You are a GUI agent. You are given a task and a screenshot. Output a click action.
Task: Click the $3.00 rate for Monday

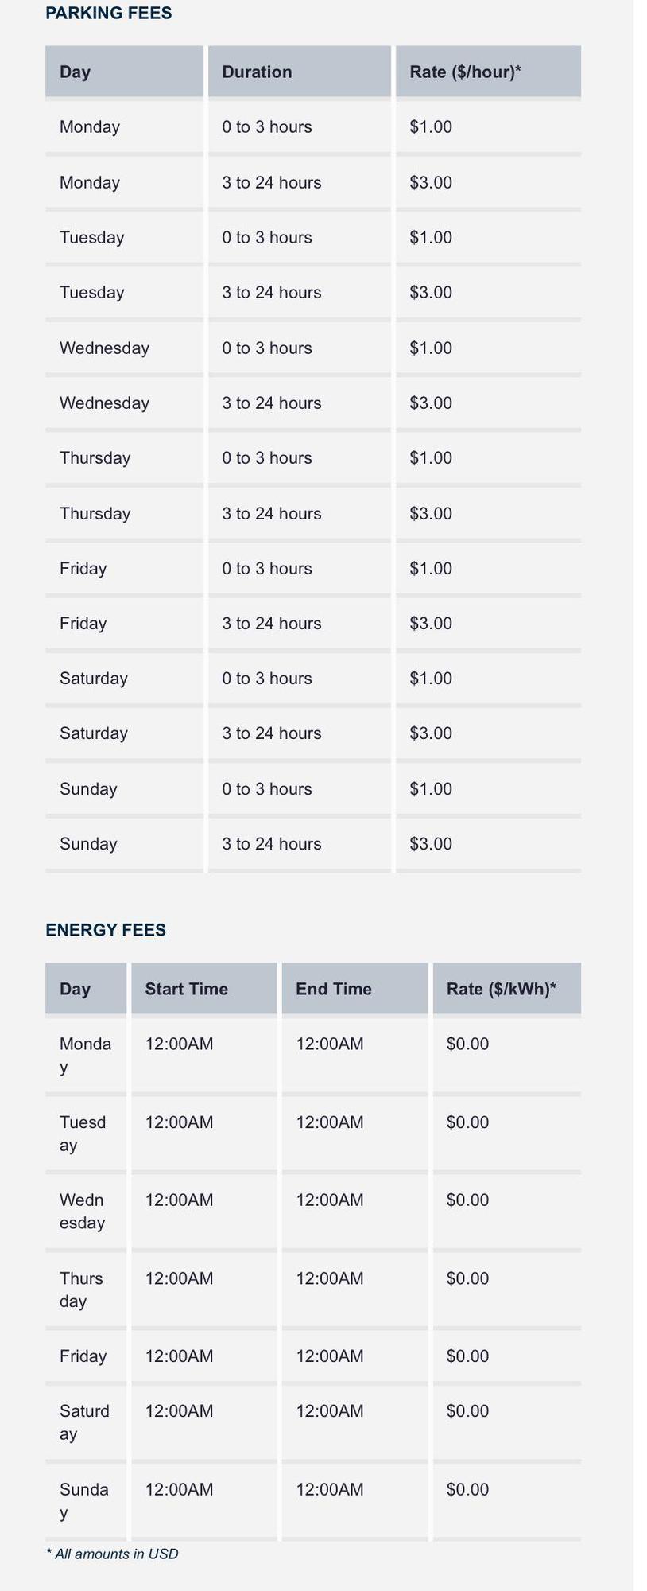[x=431, y=182]
